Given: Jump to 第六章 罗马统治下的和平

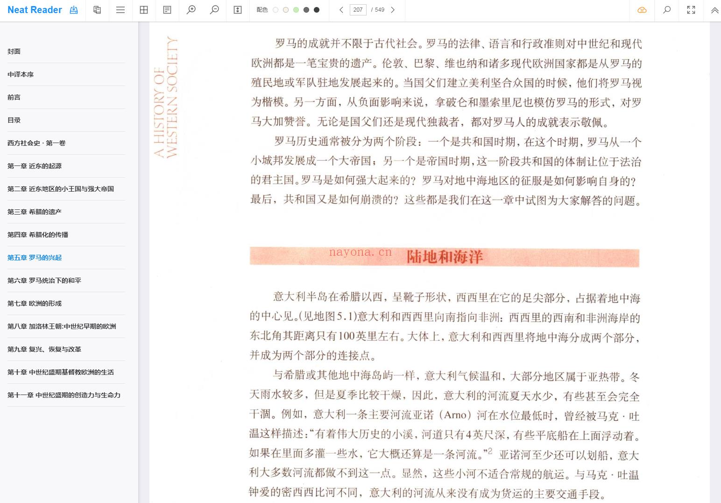Looking at the screenshot, I should [66, 280].
